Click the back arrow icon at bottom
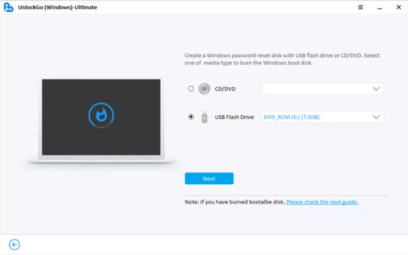The width and height of the screenshot is (408, 255). click(14, 245)
